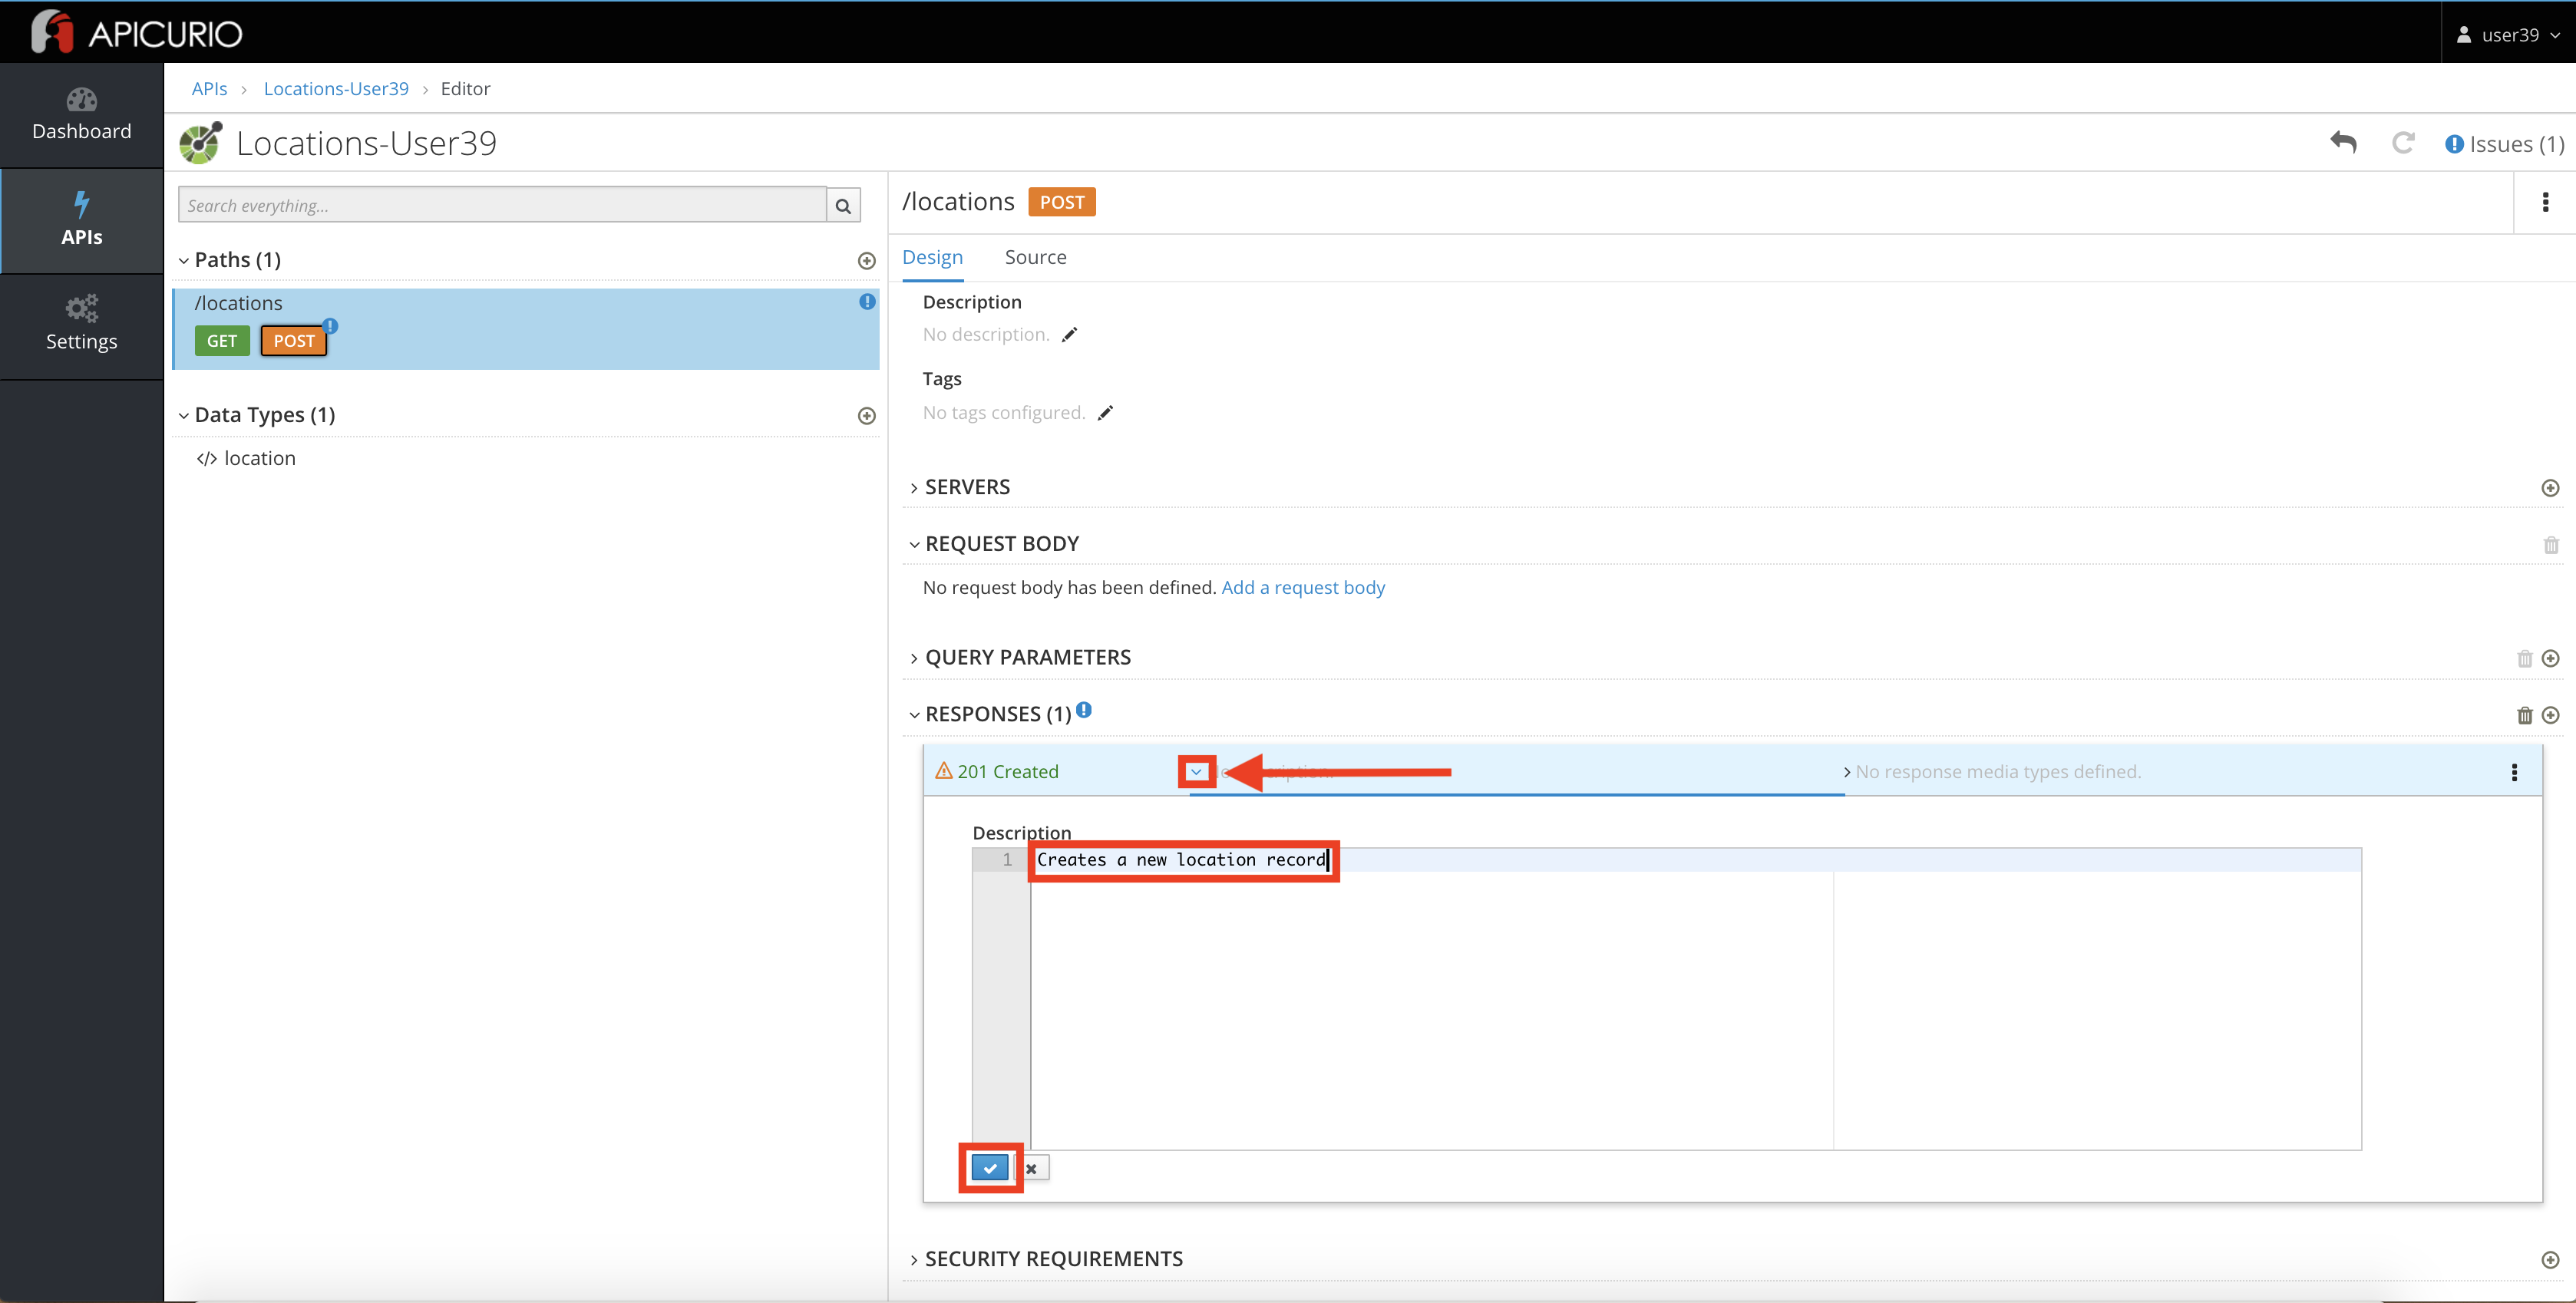Expand the SERVERS section
This screenshot has width=2576, height=1303.
966,487
